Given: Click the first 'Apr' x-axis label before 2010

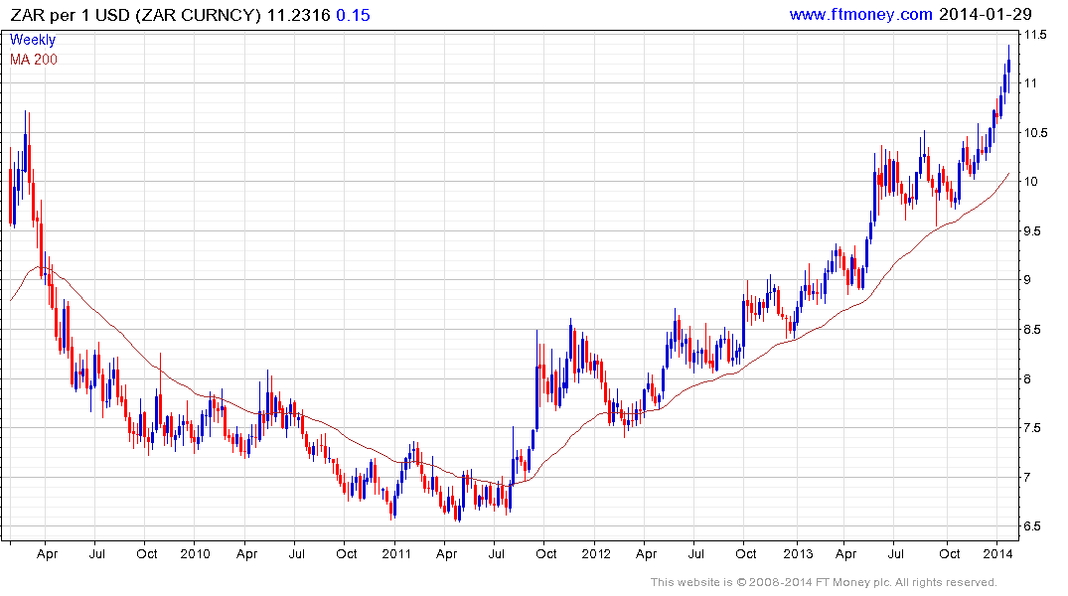Looking at the screenshot, I should 47,554.
